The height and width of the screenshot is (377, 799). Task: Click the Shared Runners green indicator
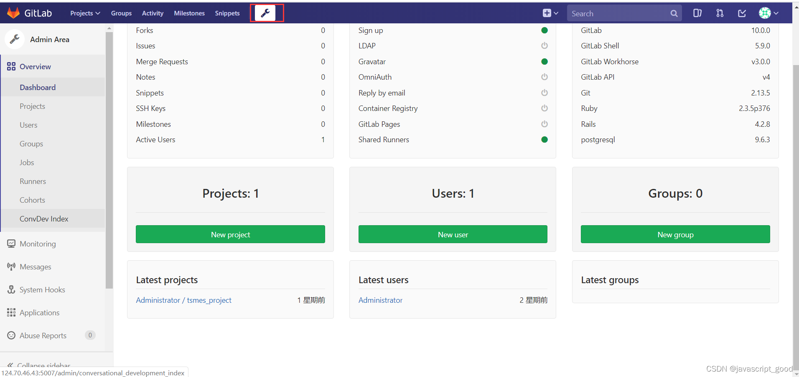(x=545, y=139)
